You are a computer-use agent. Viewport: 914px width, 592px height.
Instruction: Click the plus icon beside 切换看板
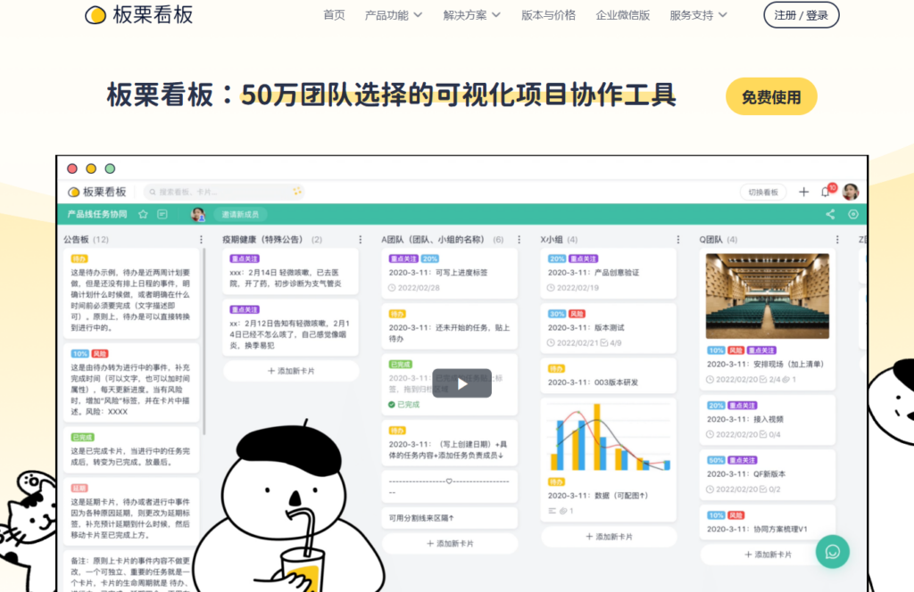(804, 192)
